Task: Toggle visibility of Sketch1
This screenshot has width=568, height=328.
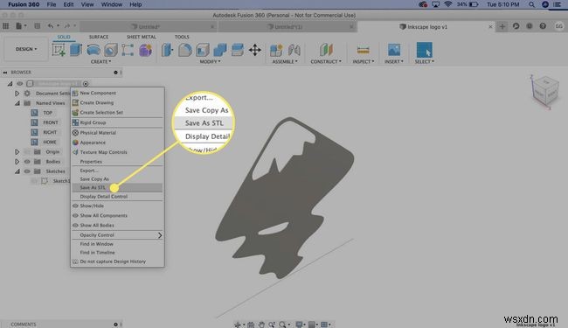Action: [x=34, y=181]
